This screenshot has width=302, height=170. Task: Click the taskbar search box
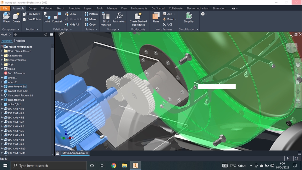(x=48, y=166)
